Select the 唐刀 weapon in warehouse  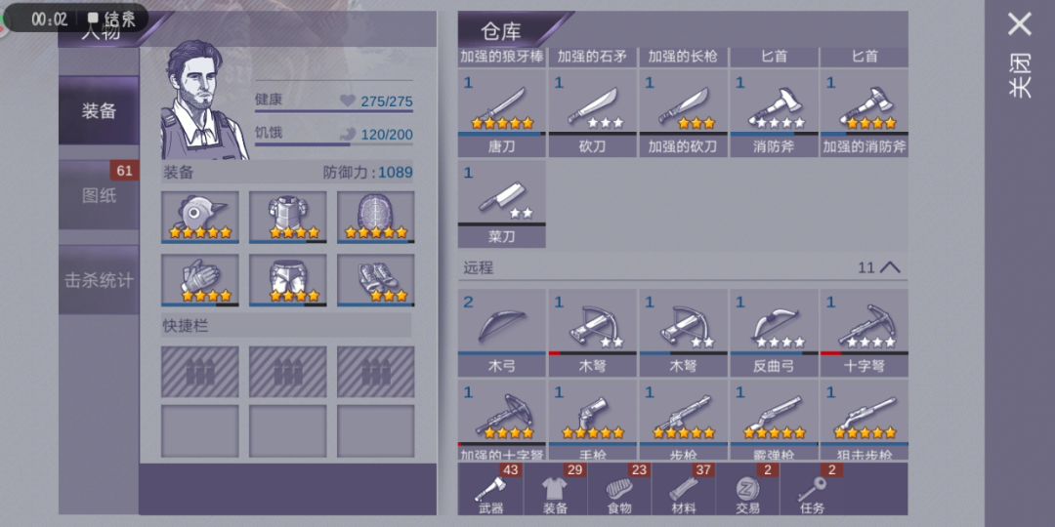click(x=501, y=113)
